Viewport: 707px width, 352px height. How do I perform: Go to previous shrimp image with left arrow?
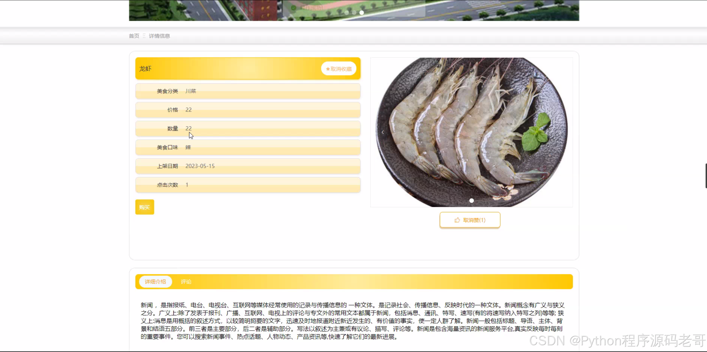(x=382, y=132)
